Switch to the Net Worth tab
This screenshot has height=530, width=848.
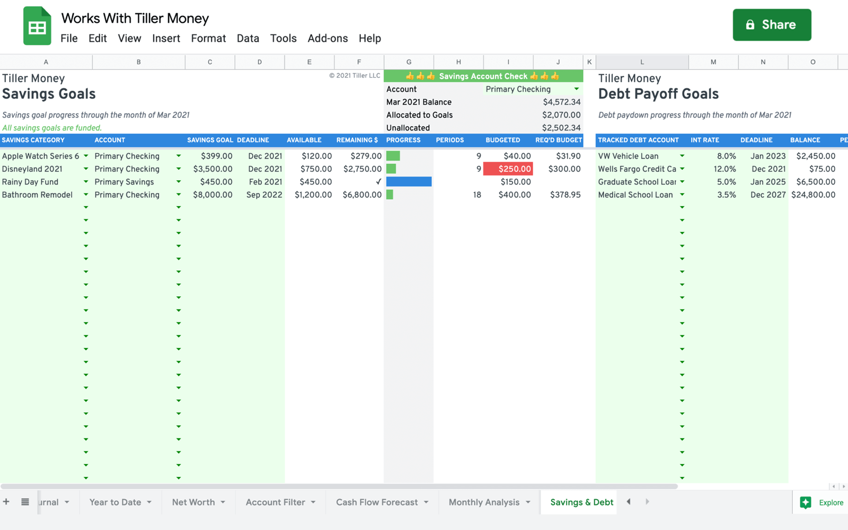[x=193, y=502]
